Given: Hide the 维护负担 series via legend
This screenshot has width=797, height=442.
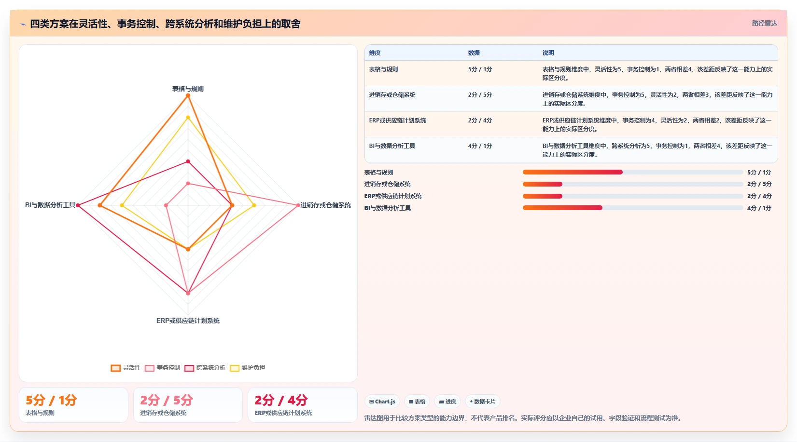Looking at the screenshot, I should coord(247,368).
